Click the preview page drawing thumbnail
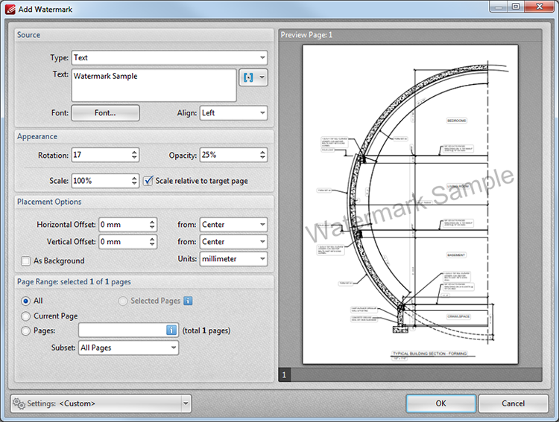This screenshot has height=422, width=559. click(411, 205)
